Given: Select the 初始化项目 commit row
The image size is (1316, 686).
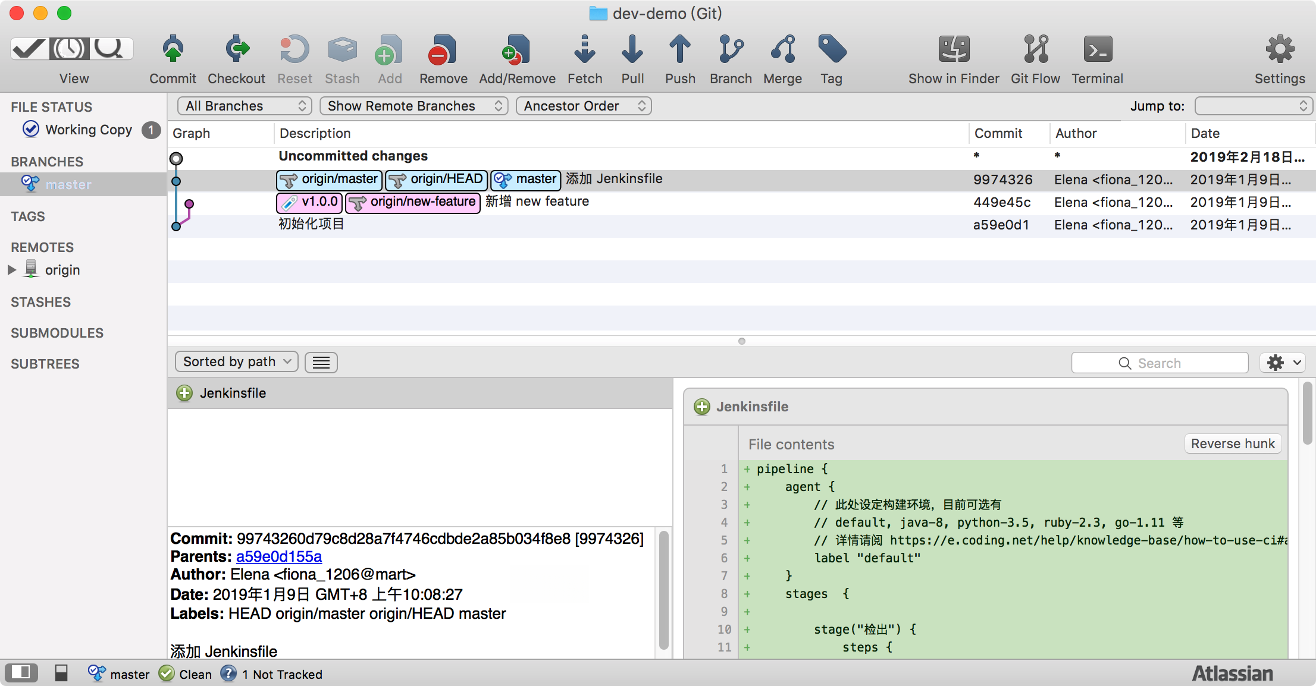Looking at the screenshot, I should tap(741, 225).
